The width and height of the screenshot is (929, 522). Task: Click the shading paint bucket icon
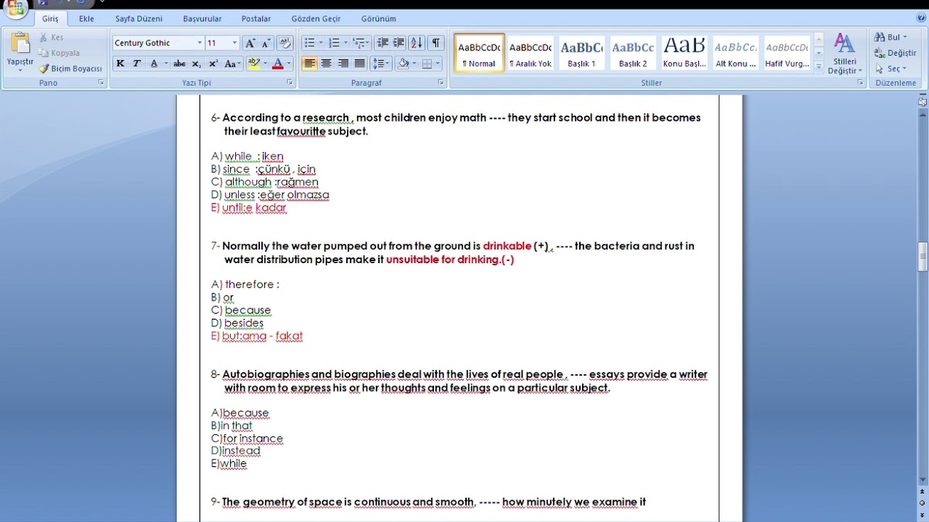click(x=404, y=64)
